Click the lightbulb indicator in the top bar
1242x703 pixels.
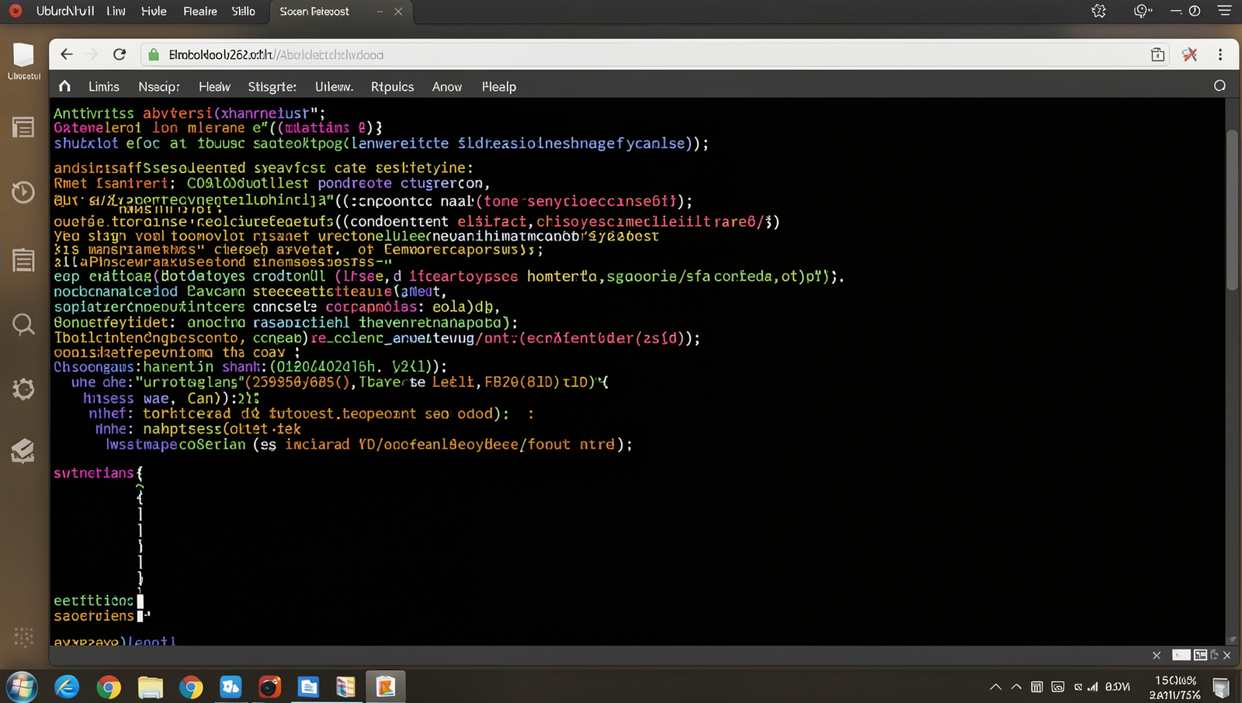pyautogui.click(x=1141, y=11)
